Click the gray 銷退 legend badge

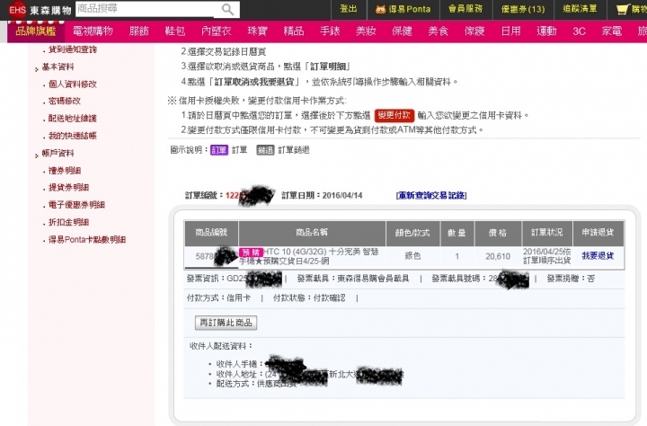(265, 150)
